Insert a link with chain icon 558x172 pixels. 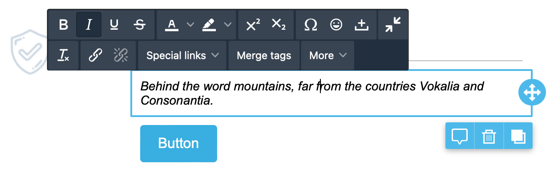coord(95,55)
